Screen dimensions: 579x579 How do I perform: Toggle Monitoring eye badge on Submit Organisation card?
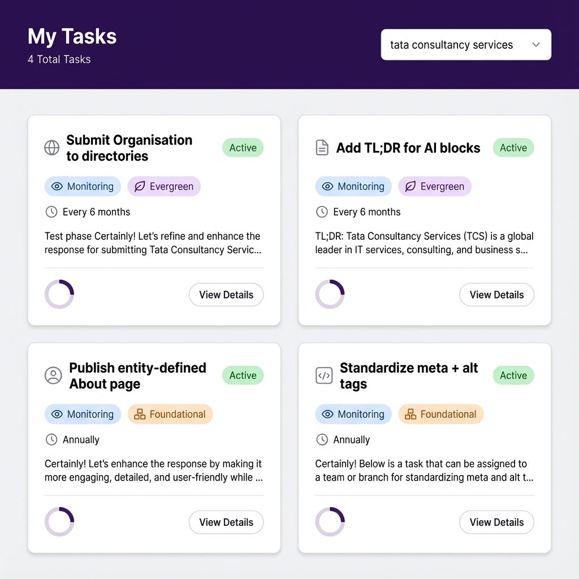[x=83, y=187]
